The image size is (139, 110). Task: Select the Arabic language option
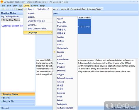65,19
